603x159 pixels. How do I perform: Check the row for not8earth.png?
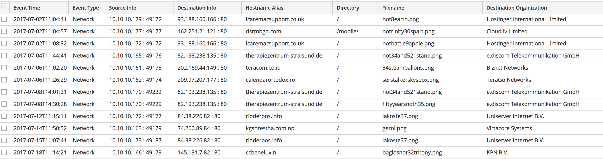tap(4, 19)
